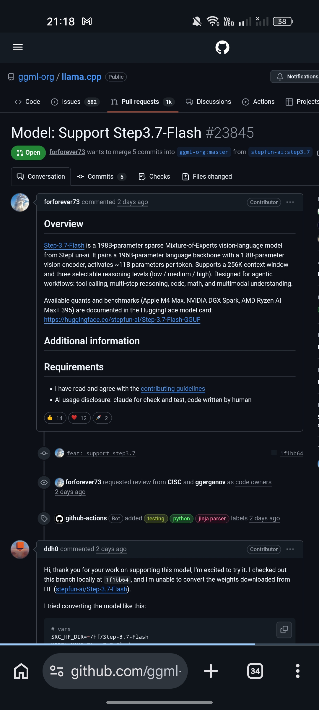Open the hamburger navigation menu
319x710 pixels.
point(18,47)
